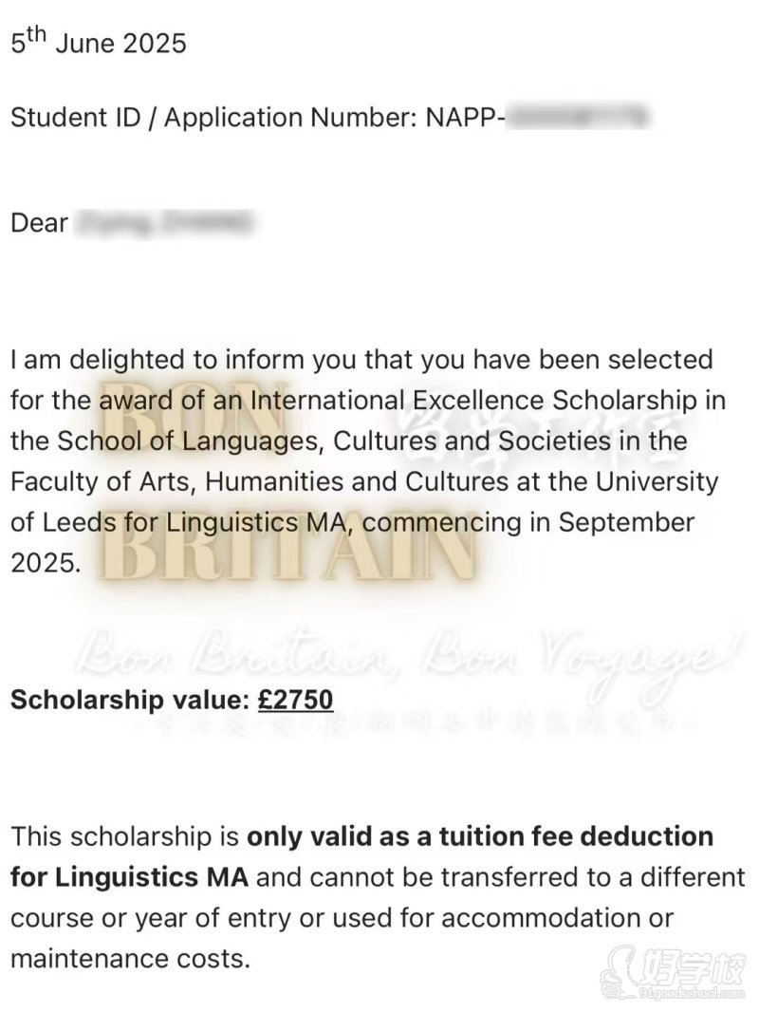Click the "maintenance costs." text at the bottom
759x1012 pixels.
tap(130, 958)
